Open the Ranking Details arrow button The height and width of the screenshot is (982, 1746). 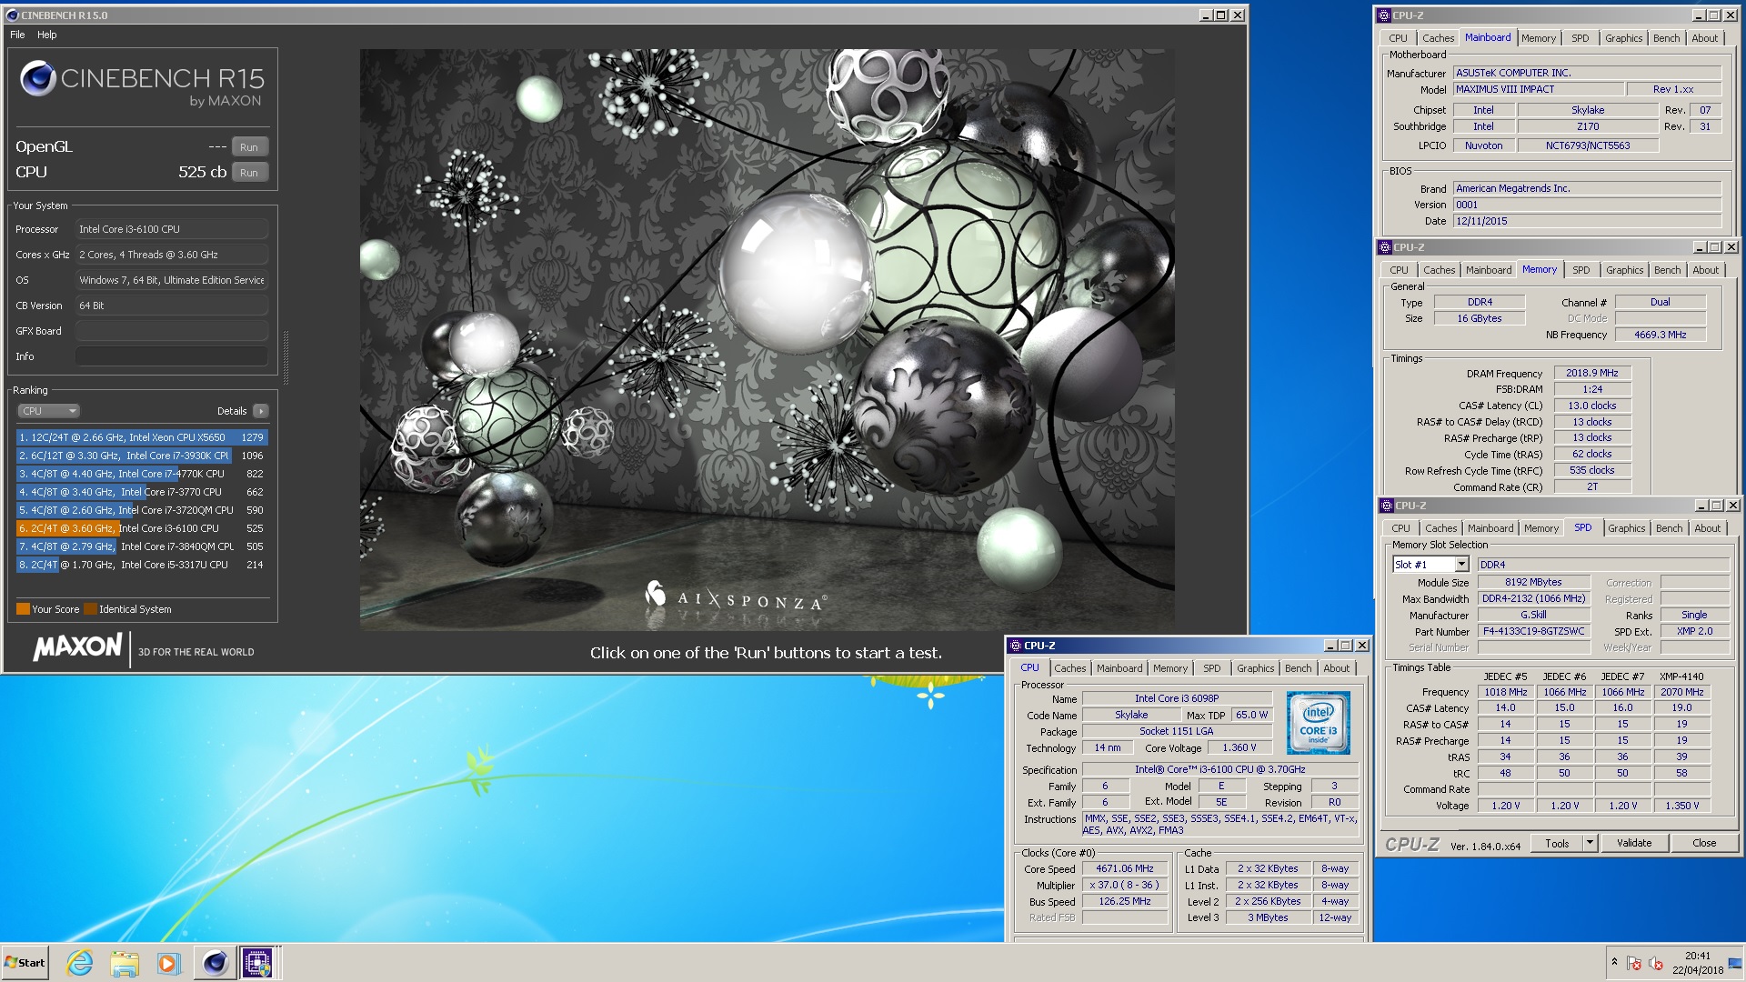coord(261,411)
